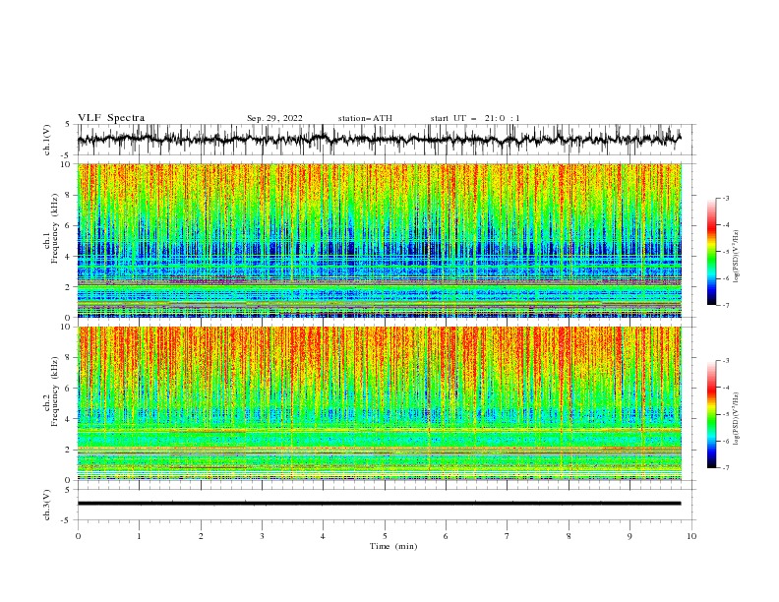Click the "-7" label on upper color bar

726,305
